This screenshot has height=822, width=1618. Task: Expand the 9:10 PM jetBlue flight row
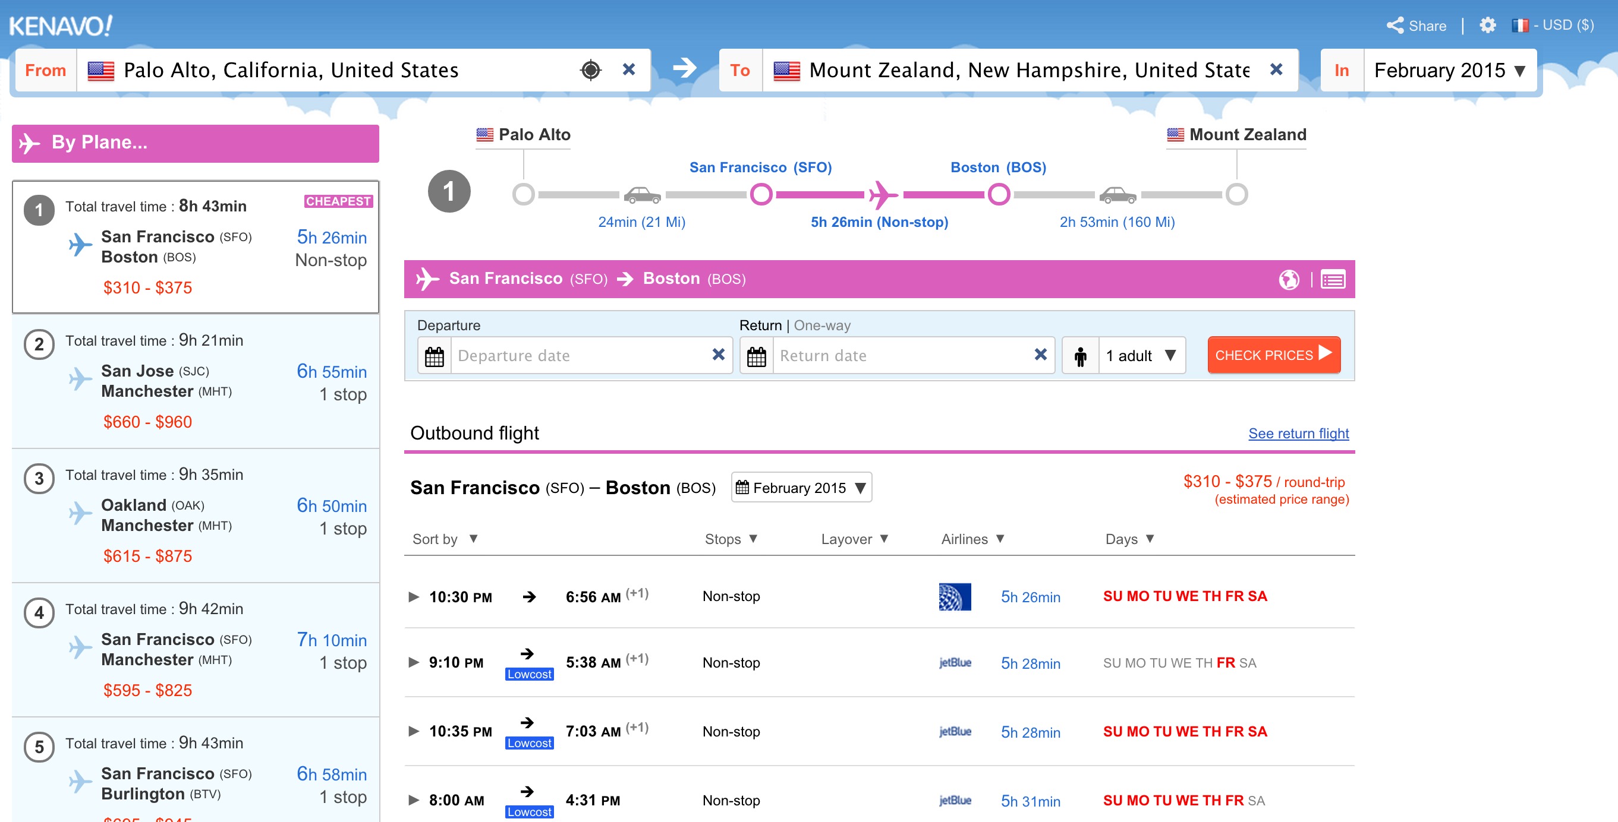(413, 663)
